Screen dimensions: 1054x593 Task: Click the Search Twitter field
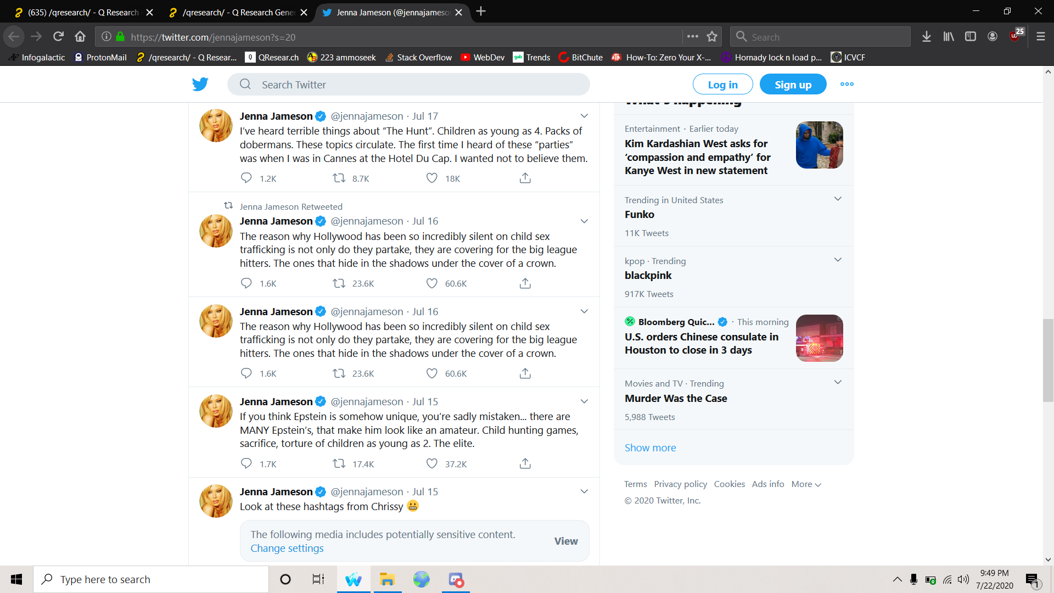point(408,85)
